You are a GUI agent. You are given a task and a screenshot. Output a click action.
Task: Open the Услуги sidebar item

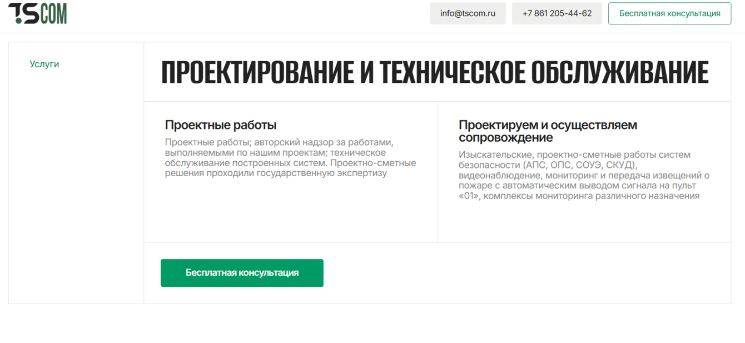(x=44, y=64)
